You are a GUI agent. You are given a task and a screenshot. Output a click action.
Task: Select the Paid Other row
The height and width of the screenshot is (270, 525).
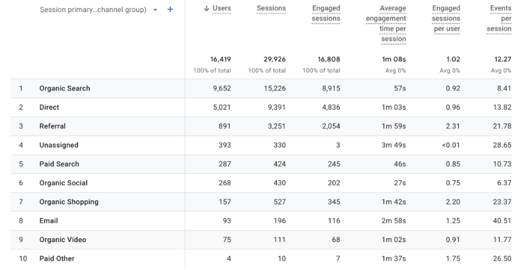(x=57, y=259)
